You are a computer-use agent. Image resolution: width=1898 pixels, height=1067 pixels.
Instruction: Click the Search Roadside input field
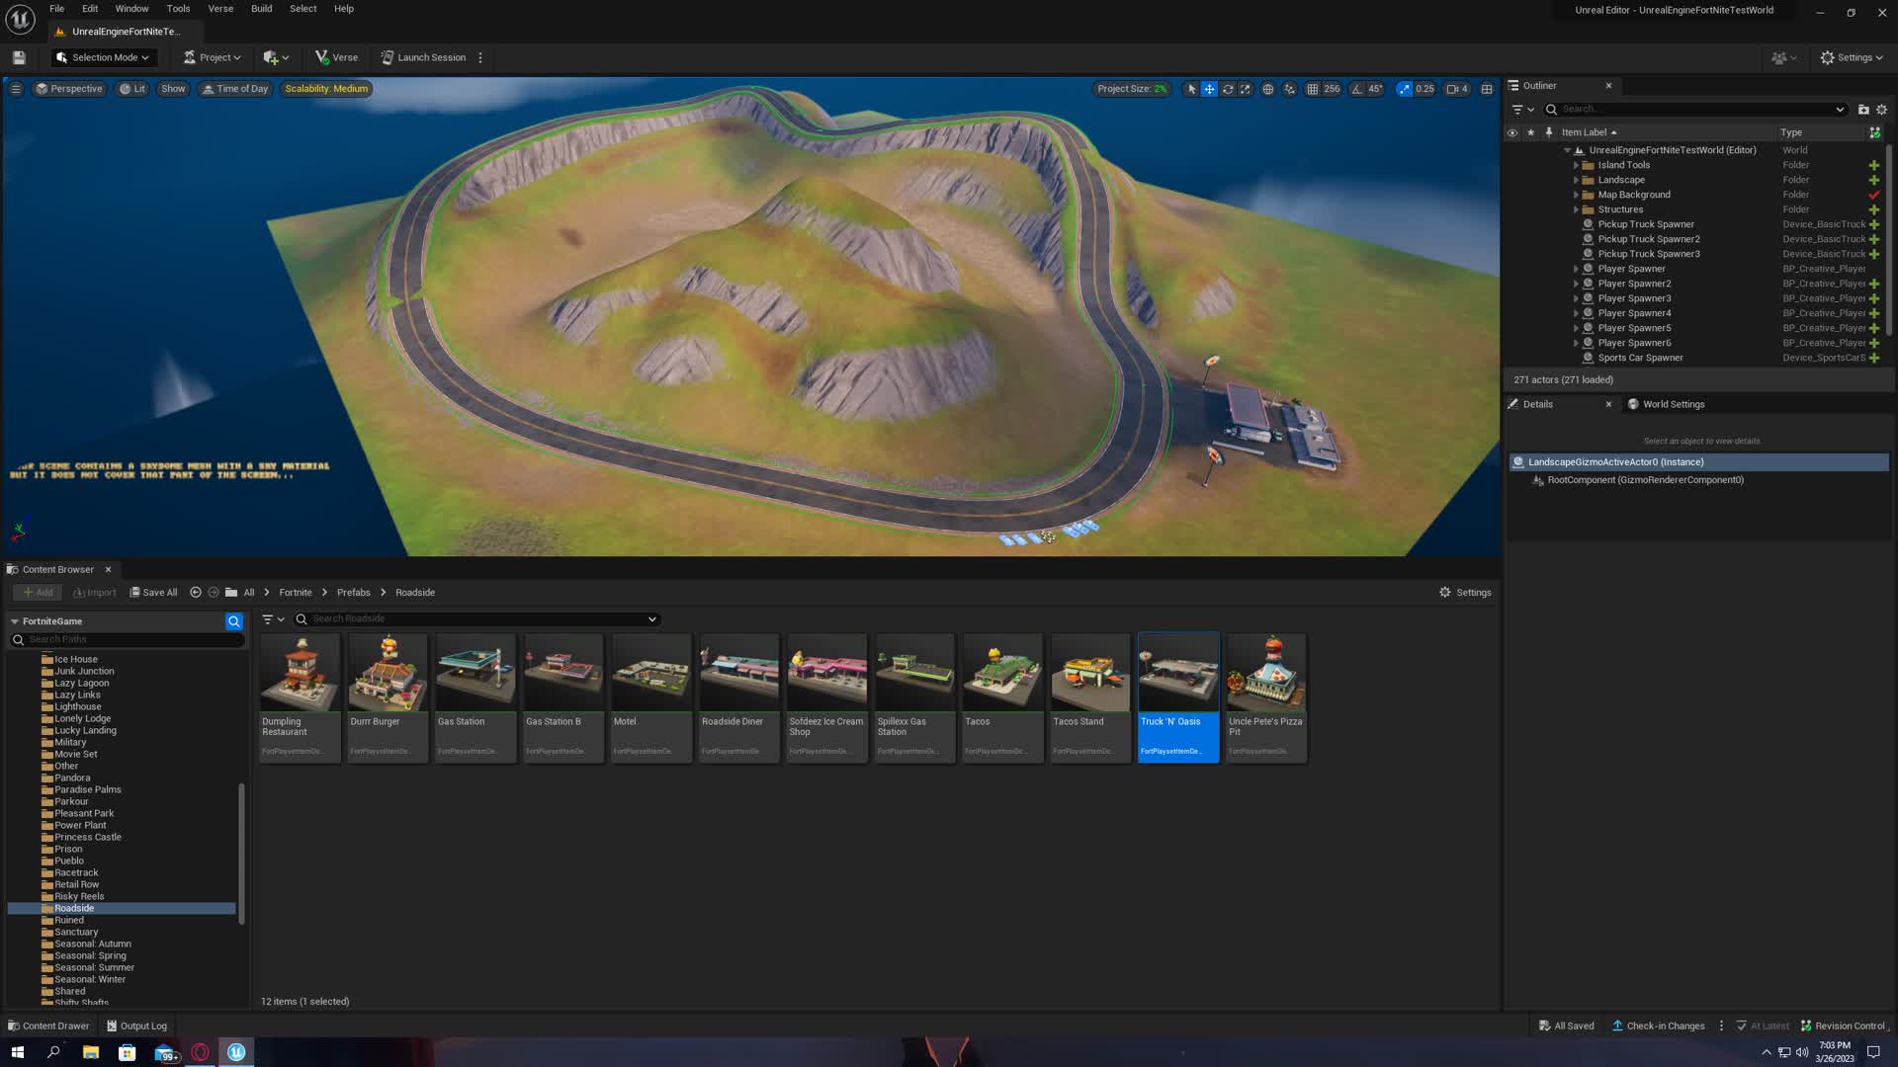click(476, 619)
